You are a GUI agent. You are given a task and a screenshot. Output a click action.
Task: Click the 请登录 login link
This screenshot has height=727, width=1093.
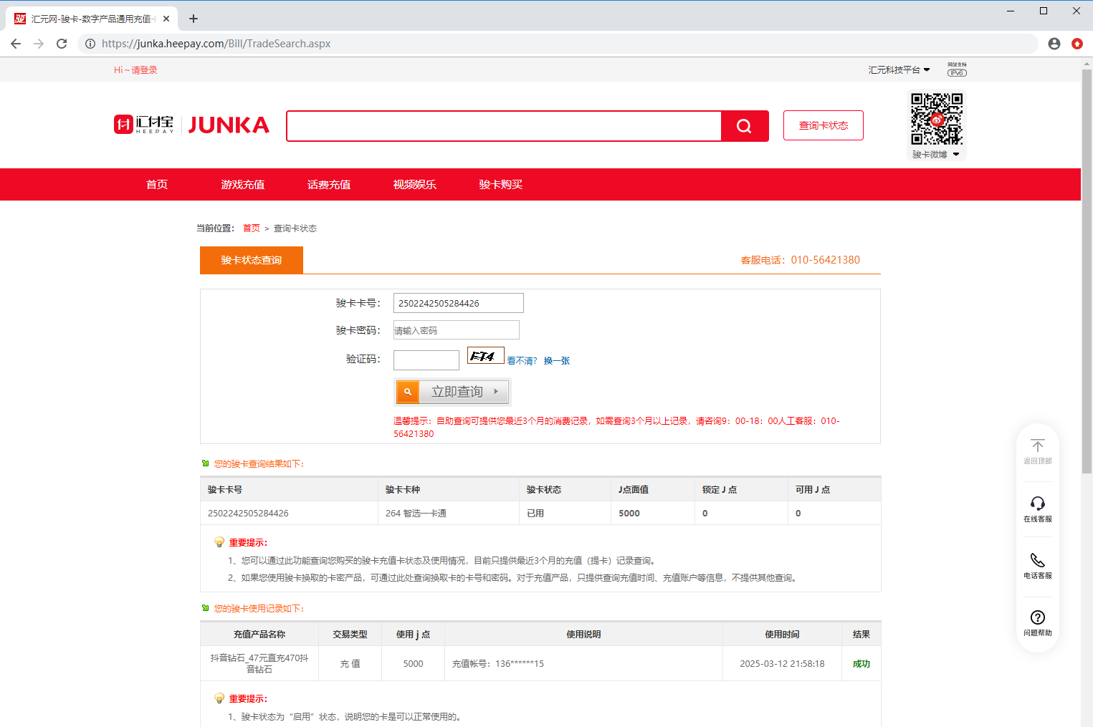(x=144, y=70)
